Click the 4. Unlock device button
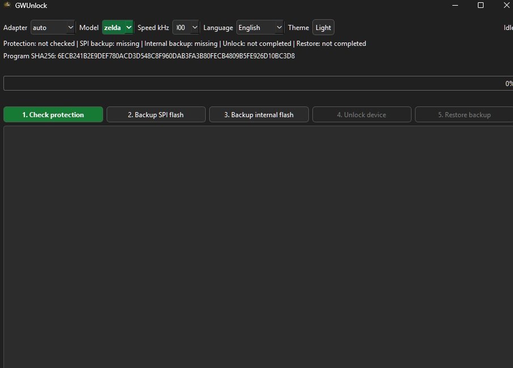The image size is (513, 368). tap(362, 115)
